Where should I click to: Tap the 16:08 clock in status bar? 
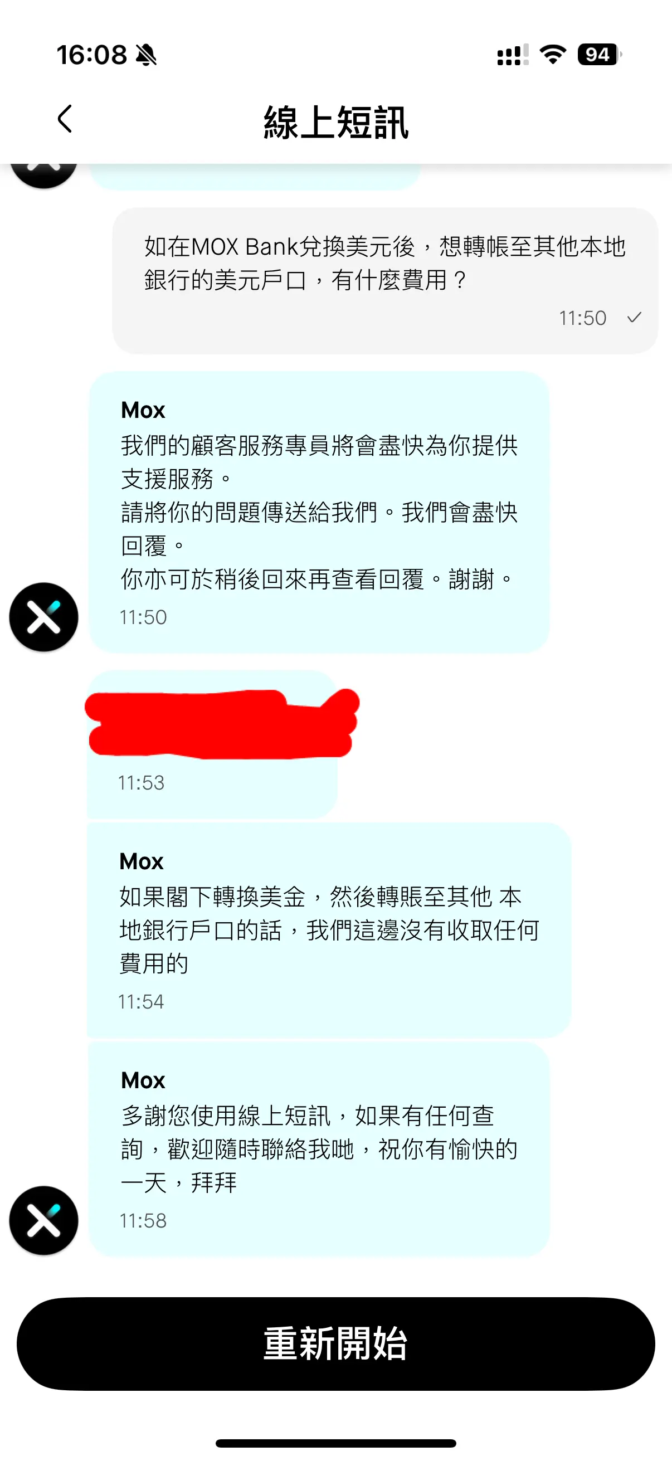point(91,55)
